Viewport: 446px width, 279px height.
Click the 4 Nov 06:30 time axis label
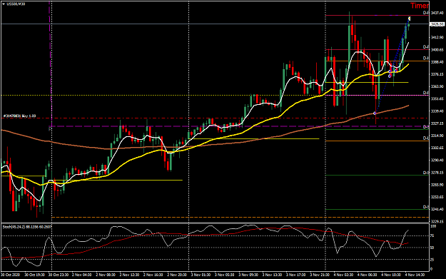pos(368,275)
